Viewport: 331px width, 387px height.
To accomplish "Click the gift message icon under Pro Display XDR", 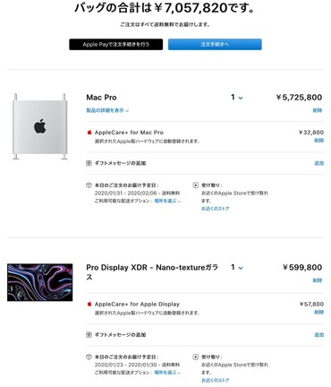I will coord(89,335).
